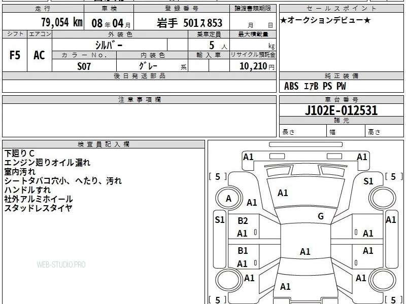The image size is (406, 304).
Task: Click the 外装色 header cell
Action: 120,34
